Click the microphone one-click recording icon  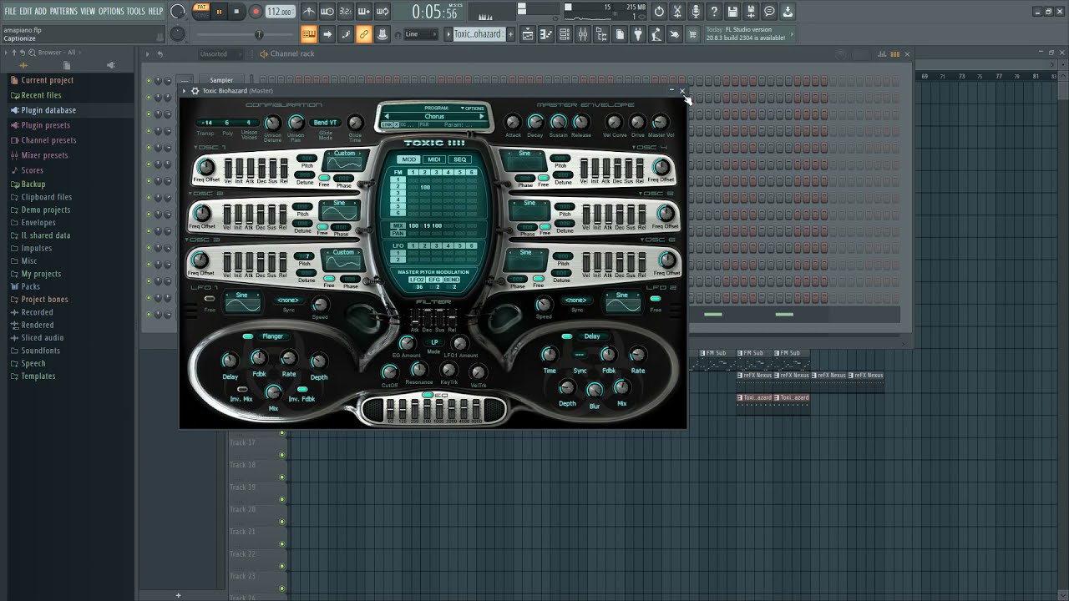(696, 12)
